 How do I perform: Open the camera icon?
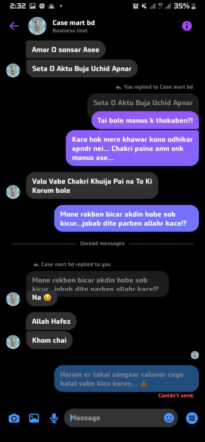click(x=14, y=418)
